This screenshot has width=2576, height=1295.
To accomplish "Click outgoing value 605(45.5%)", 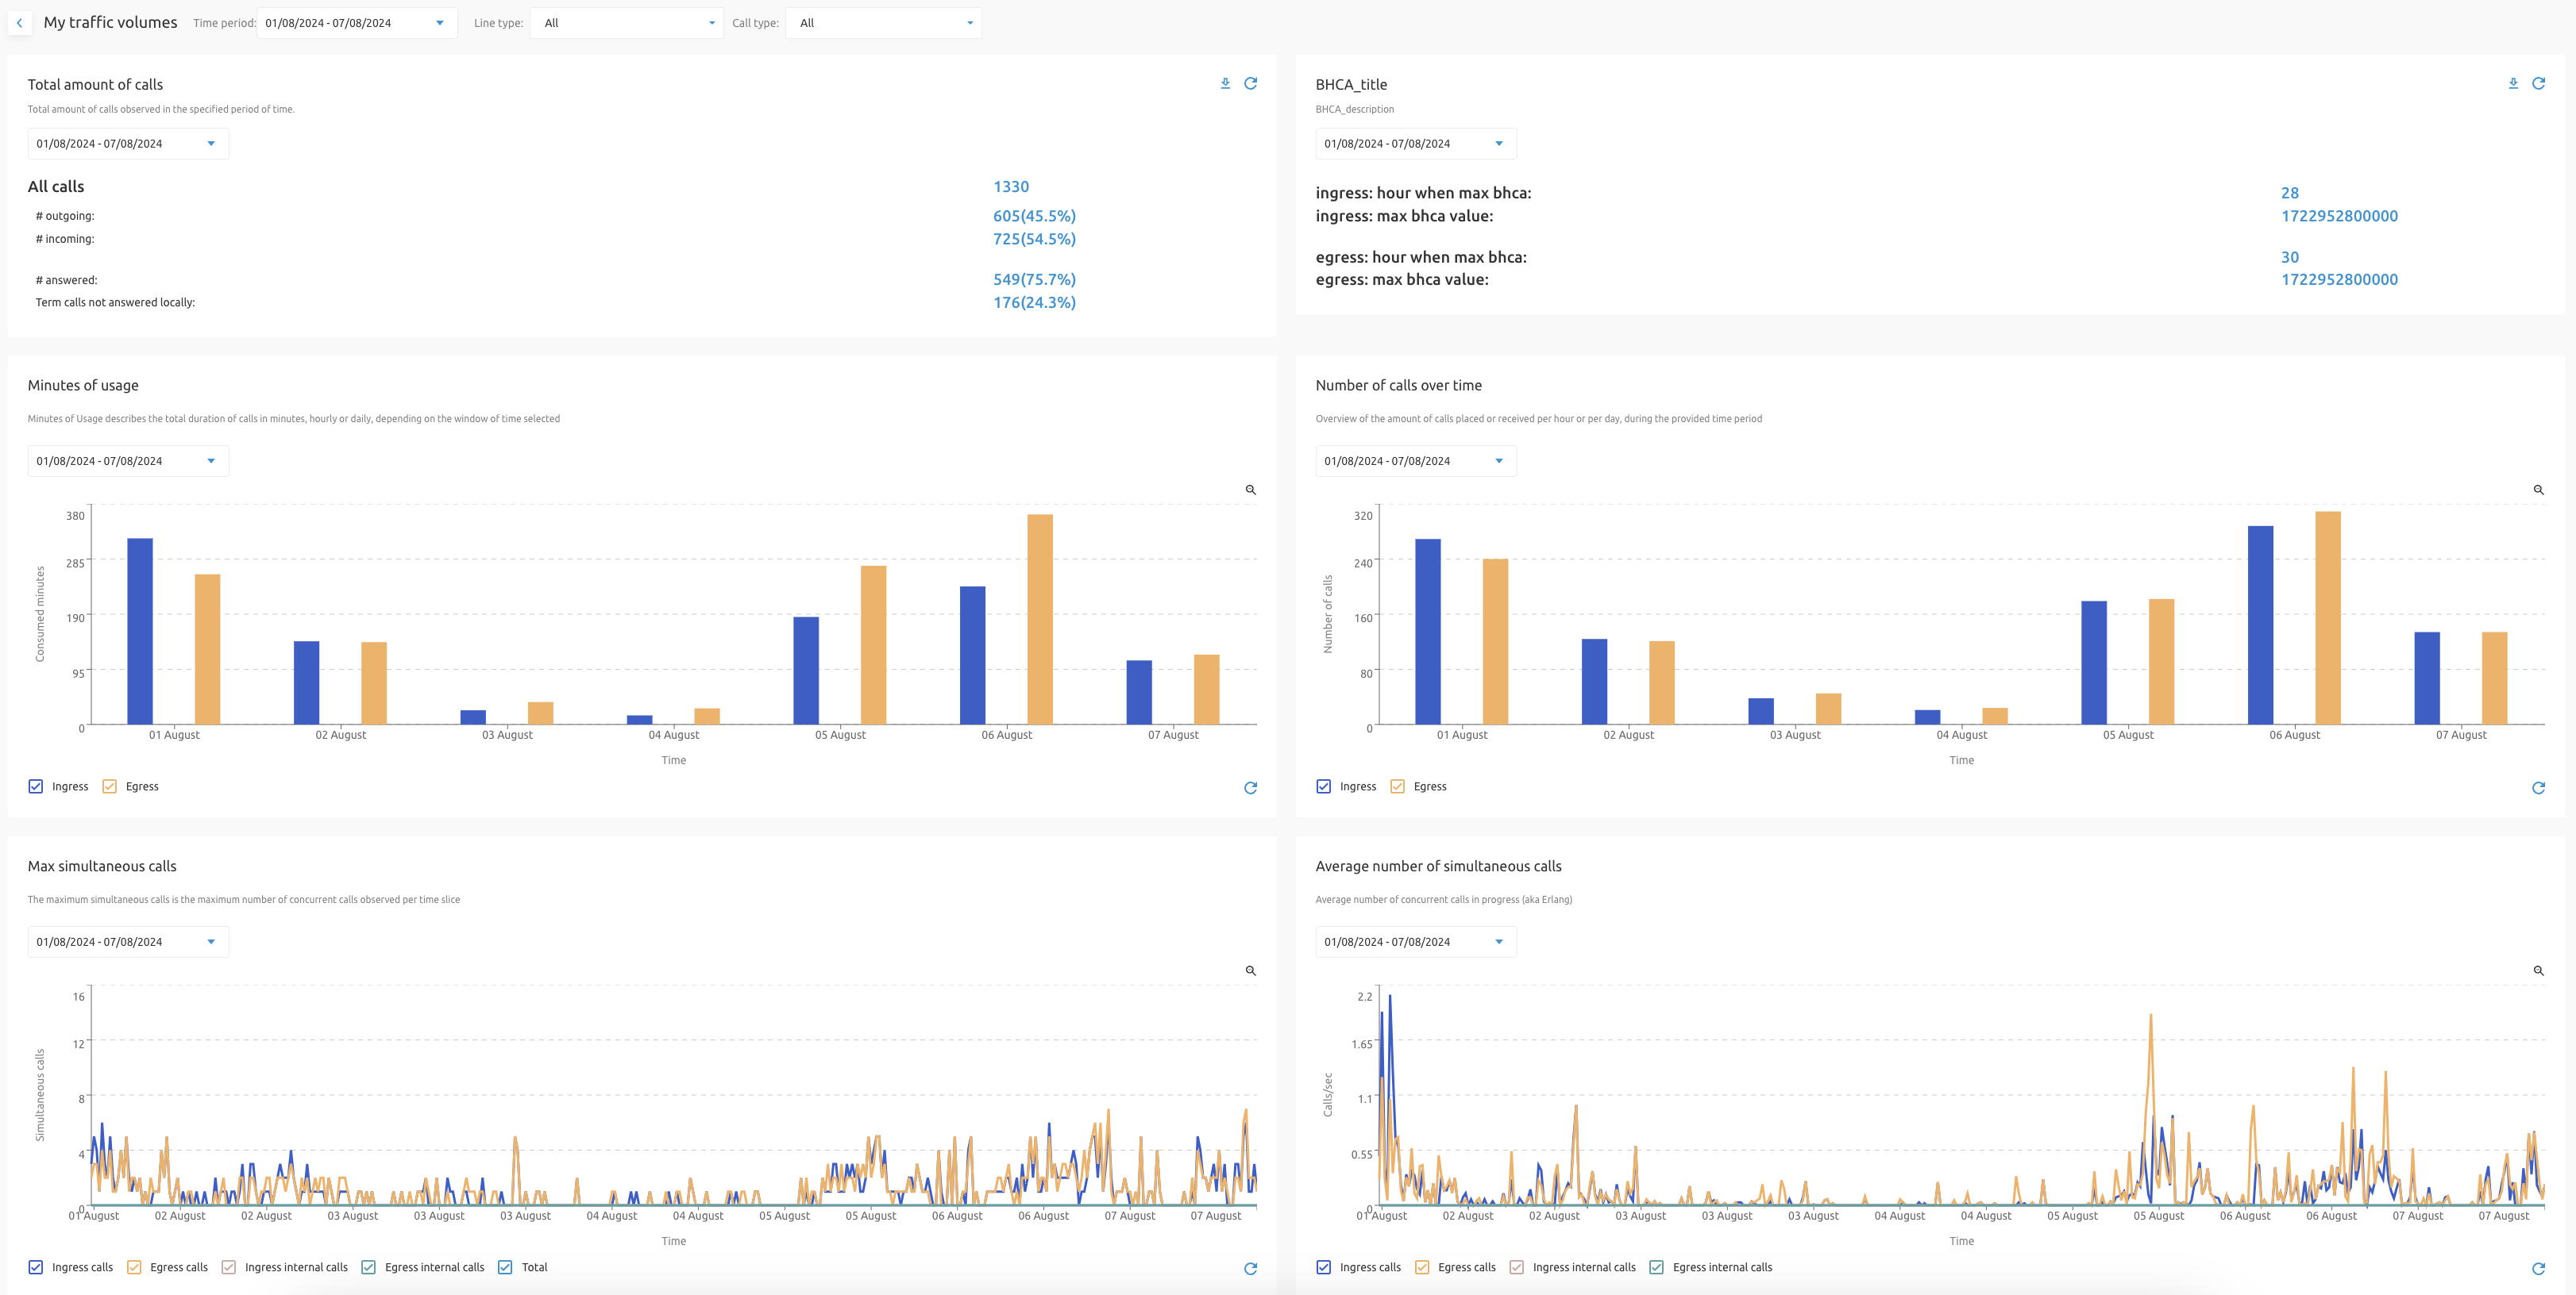I will (1034, 216).
